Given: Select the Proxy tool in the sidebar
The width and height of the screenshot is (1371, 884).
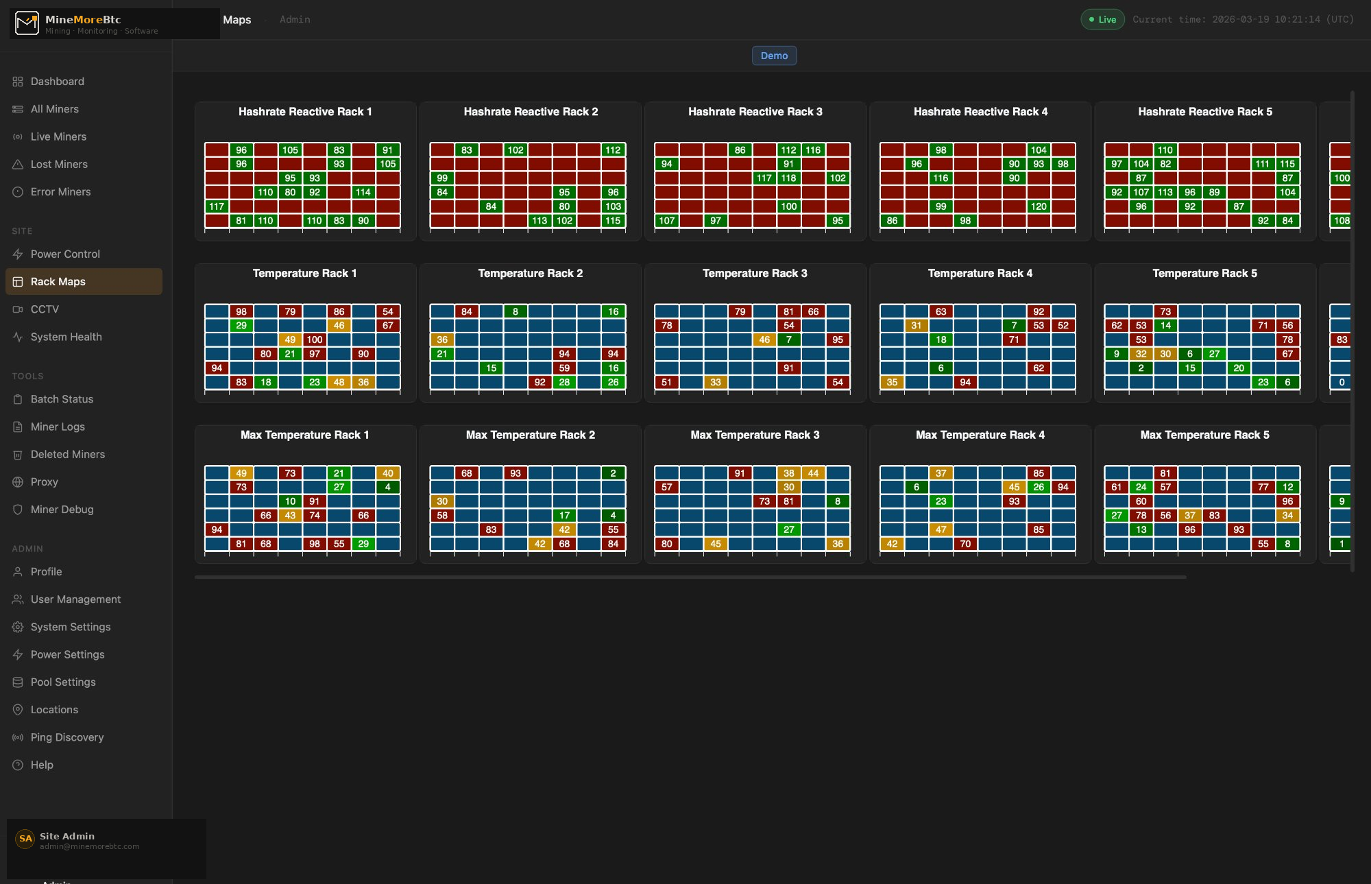Looking at the screenshot, I should pos(44,481).
